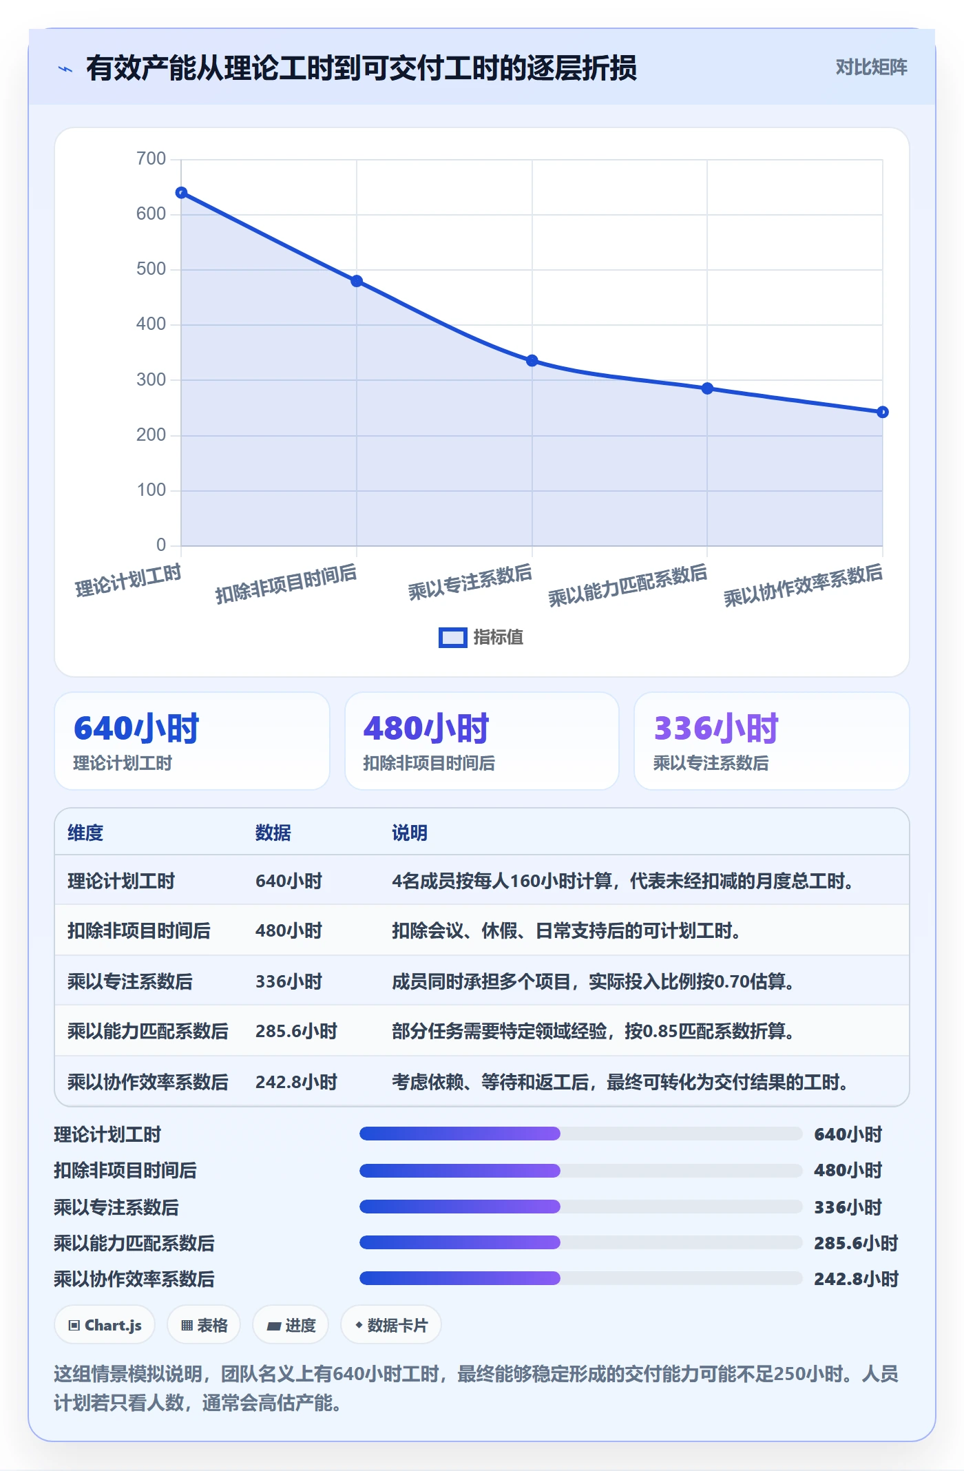Click the summary paragraph starting 这组情景模拟说明
Screen dimensions: 964x1471
point(476,1388)
